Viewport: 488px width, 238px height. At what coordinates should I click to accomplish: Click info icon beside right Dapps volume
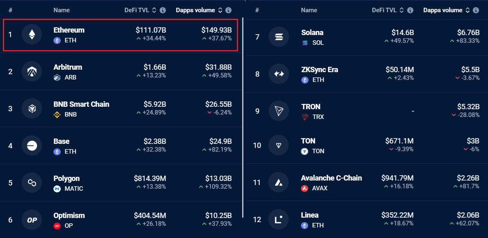click(475, 10)
